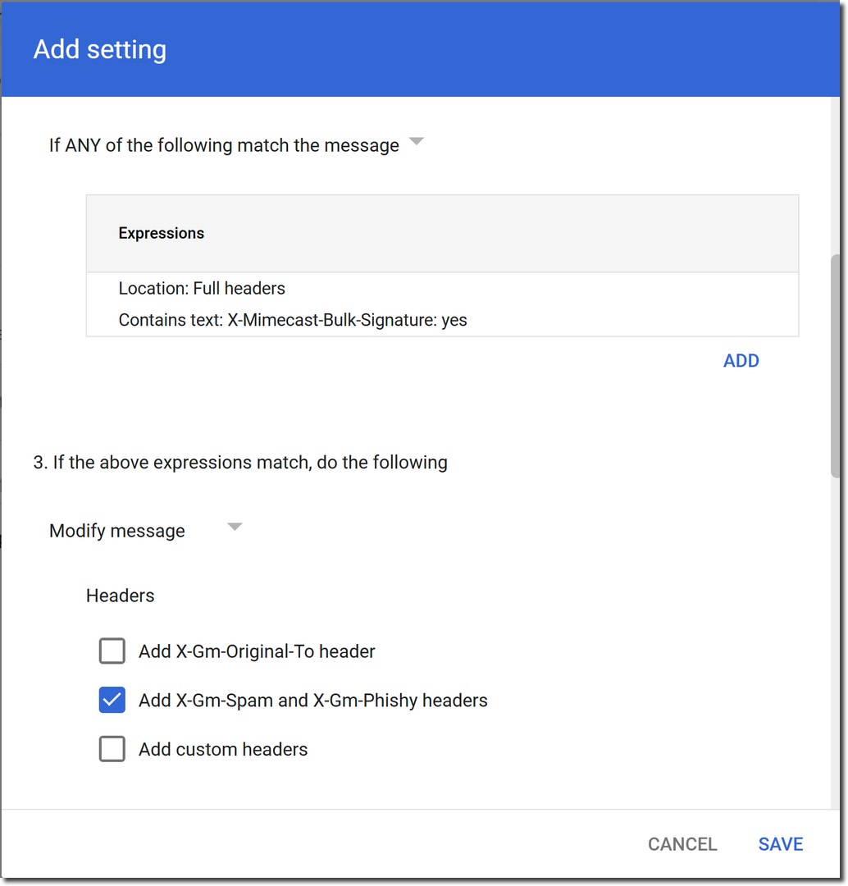Enable the Add X-Gm-Original-To header checkbox
This screenshot has width=848, height=886.
coord(112,651)
